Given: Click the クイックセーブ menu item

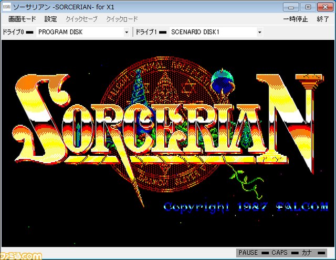Looking at the screenshot, I should coord(81,19).
